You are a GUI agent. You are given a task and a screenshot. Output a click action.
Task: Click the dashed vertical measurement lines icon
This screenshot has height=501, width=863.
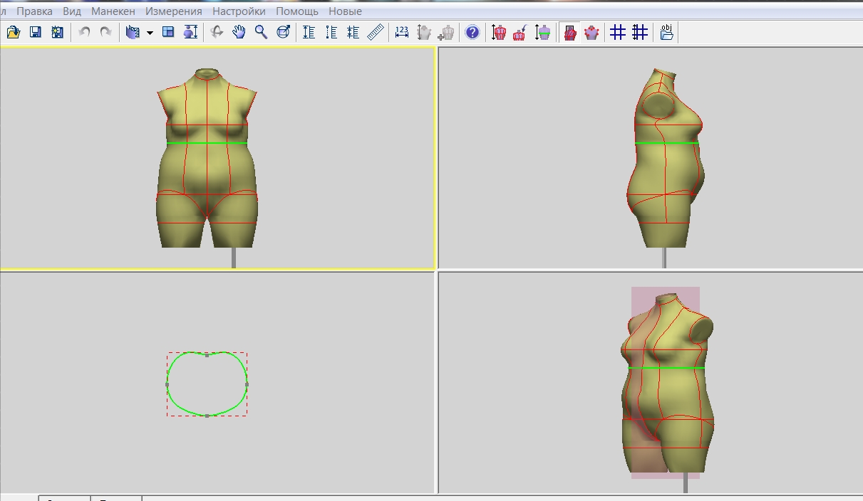click(x=331, y=32)
